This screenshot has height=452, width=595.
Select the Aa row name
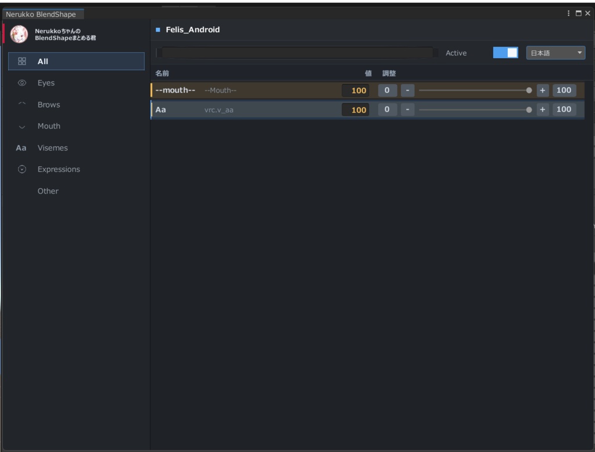[x=160, y=110]
